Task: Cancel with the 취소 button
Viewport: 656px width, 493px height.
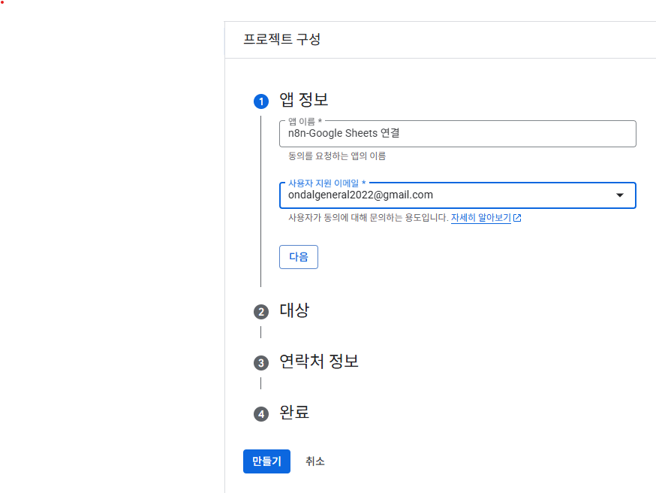Action: (x=315, y=461)
